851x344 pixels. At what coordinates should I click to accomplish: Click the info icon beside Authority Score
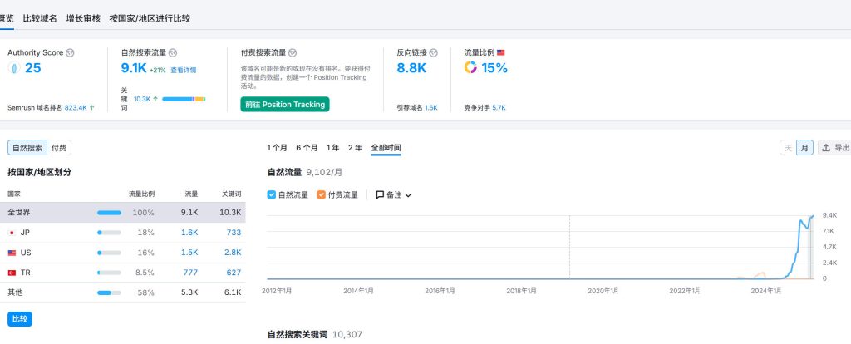pos(71,52)
